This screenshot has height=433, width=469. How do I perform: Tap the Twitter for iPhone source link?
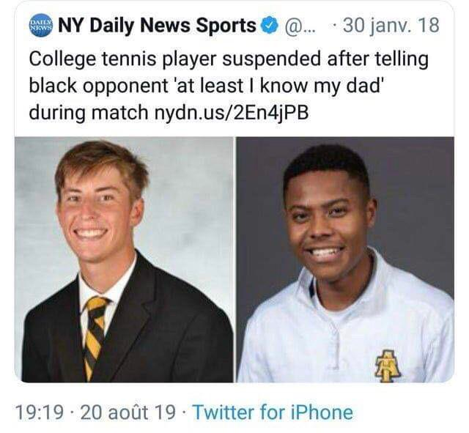[273, 412]
